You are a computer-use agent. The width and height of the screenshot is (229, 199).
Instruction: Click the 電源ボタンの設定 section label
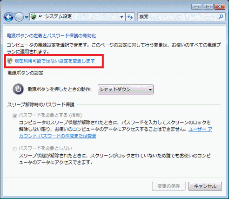(26, 73)
